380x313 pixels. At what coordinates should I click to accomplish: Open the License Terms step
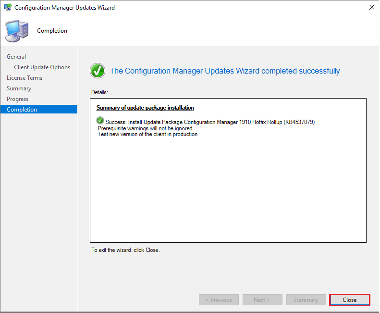click(x=25, y=78)
